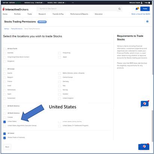154x154 pixels.
Task: Click the S&P 500 ticker quote
Action: tap(12, 3)
